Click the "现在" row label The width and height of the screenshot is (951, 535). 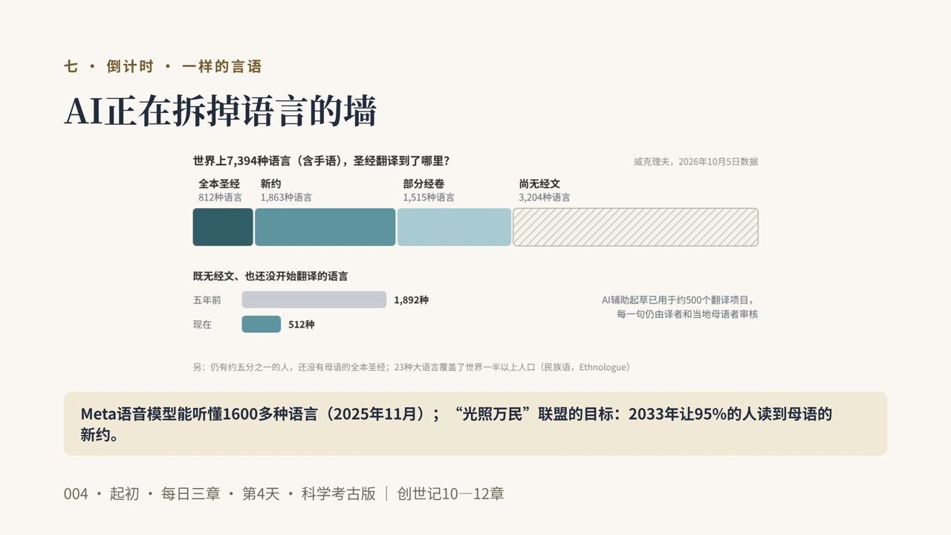pos(202,325)
